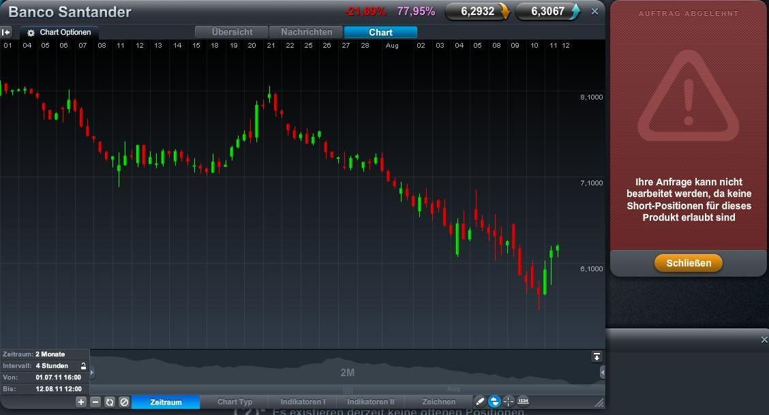Click the Zeitraum value 2 Monate
The height and width of the screenshot is (415, 769).
[50, 354]
